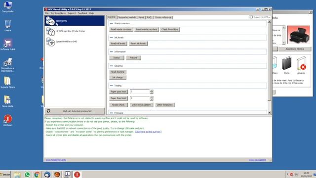The image size is (316, 178).
Task: Open the Help menu
Action: [91, 13]
